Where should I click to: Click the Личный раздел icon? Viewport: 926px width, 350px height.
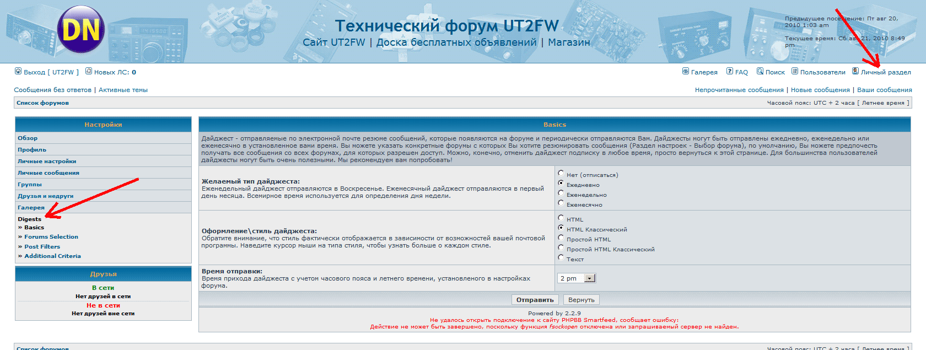coord(855,71)
